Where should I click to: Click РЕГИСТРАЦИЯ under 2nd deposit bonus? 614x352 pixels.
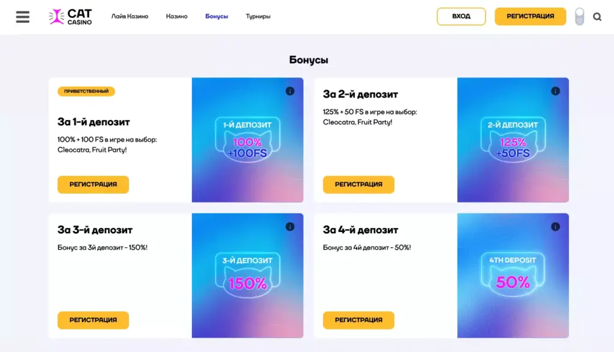point(359,185)
